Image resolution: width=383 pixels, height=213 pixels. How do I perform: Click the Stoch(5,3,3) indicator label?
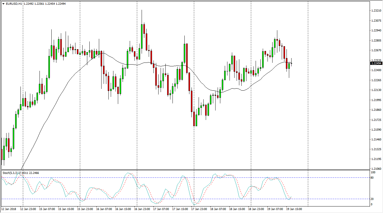point(10,173)
